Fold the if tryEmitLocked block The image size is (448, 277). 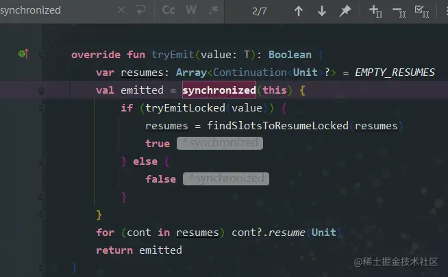pos(42,108)
